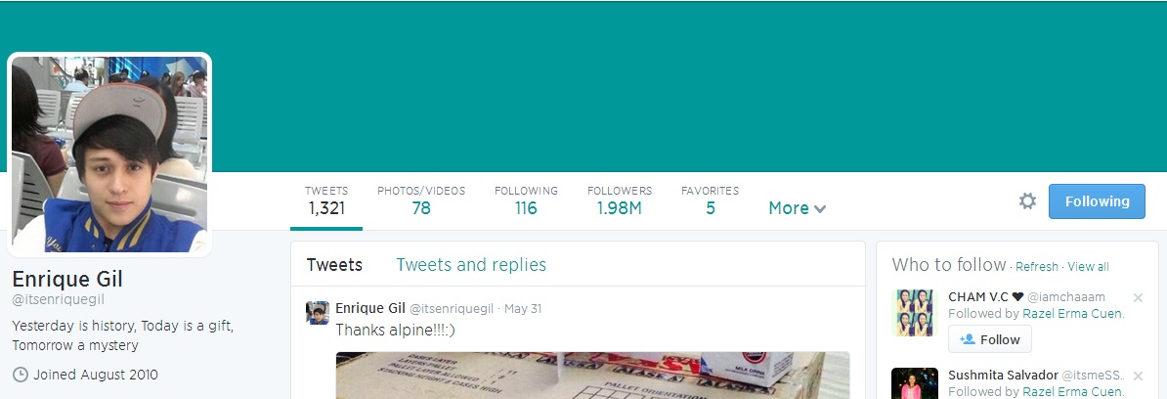Refresh the Who to follow suggestions
This screenshot has width=1167, height=399.
[1037, 267]
